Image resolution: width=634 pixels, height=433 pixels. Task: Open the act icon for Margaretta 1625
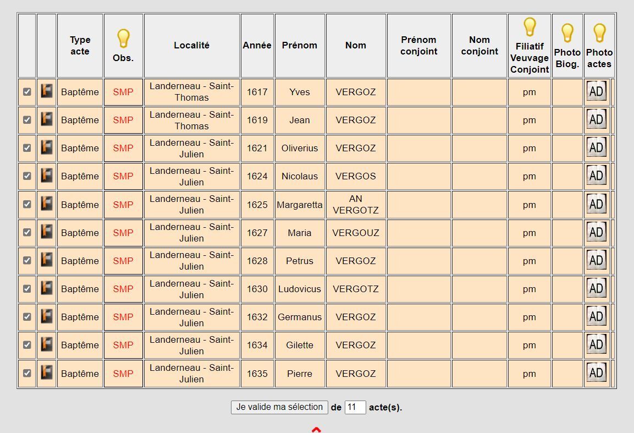click(47, 204)
